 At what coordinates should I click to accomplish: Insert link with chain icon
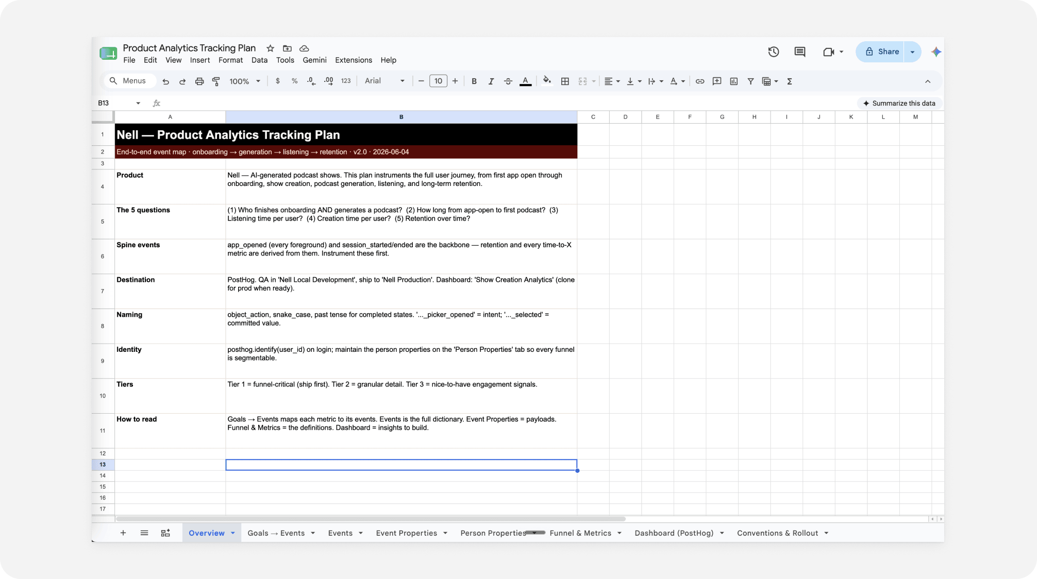(x=700, y=81)
